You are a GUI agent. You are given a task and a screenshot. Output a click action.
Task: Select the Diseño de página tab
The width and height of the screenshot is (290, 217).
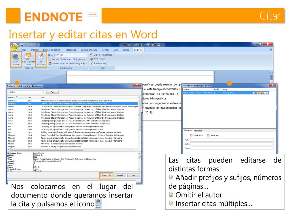click(52, 50)
